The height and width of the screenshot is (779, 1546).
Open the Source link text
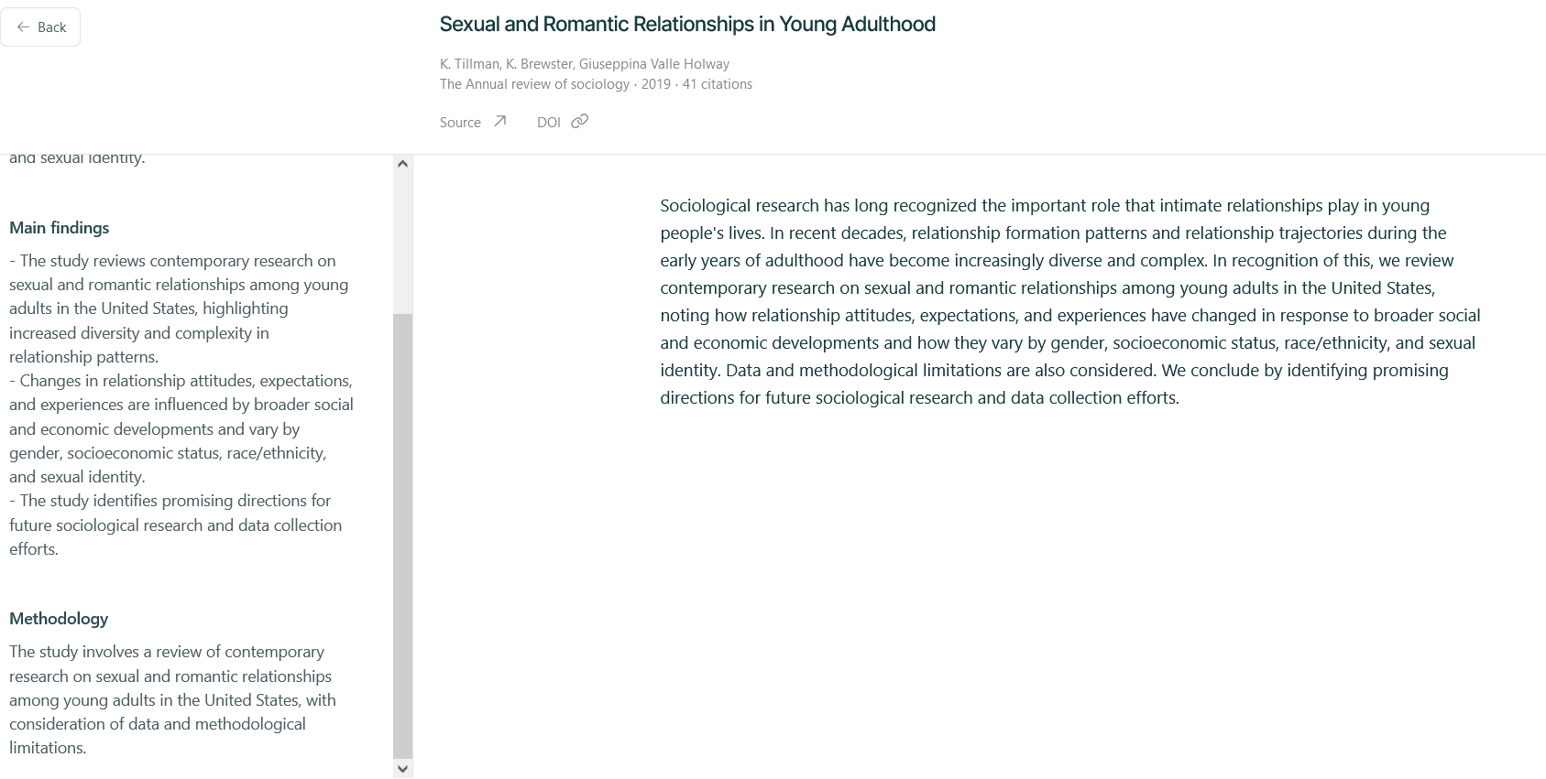click(460, 123)
